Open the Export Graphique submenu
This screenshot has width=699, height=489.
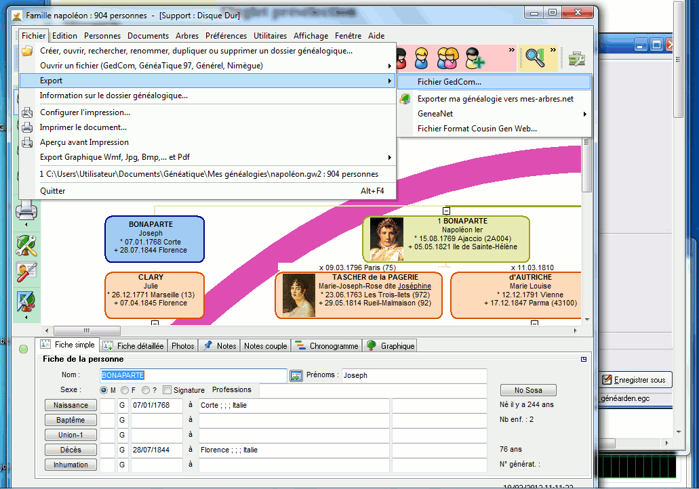(207, 157)
